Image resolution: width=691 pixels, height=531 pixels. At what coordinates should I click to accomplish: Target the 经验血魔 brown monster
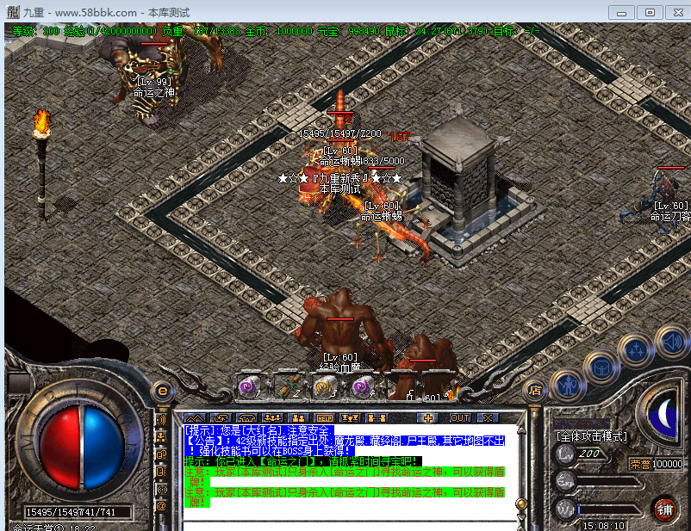(x=339, y=330)
